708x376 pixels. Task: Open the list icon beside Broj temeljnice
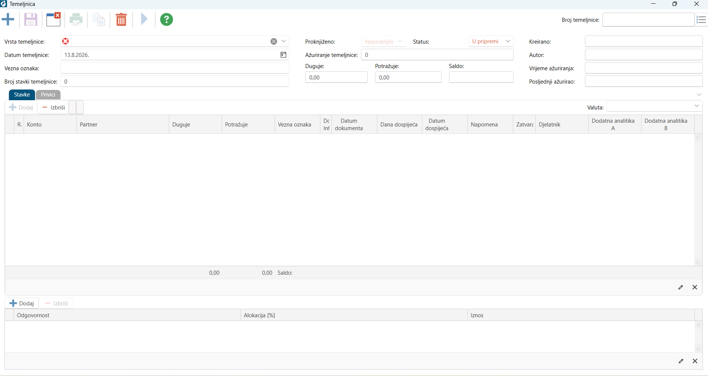coord(701,20)
